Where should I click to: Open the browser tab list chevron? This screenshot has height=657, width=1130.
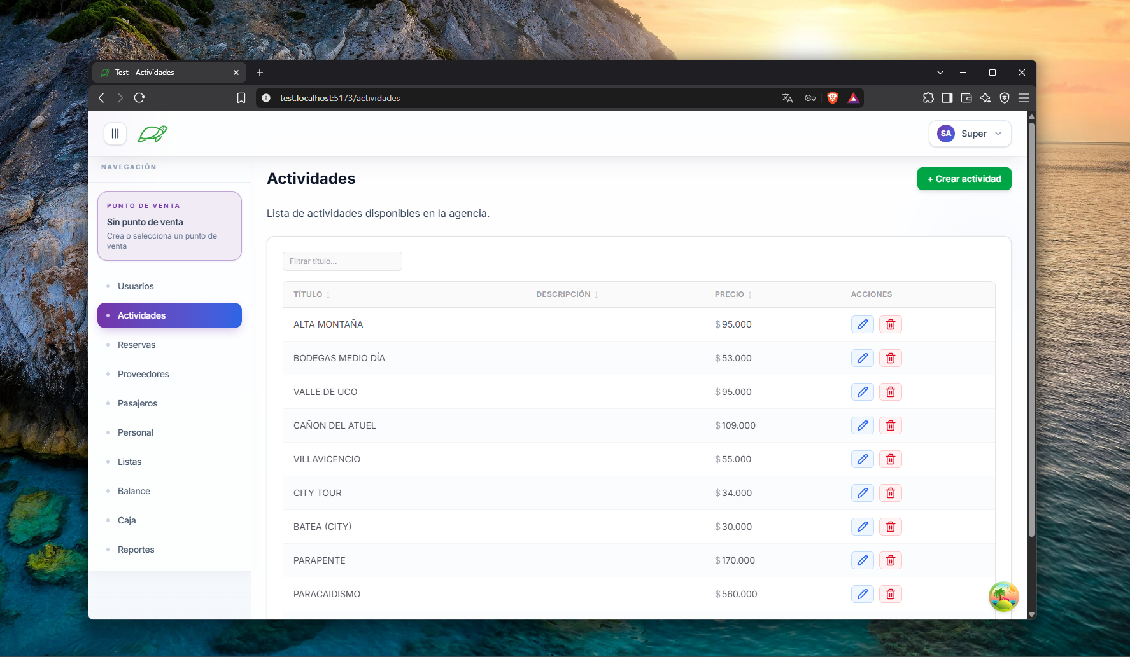point(940,73)
